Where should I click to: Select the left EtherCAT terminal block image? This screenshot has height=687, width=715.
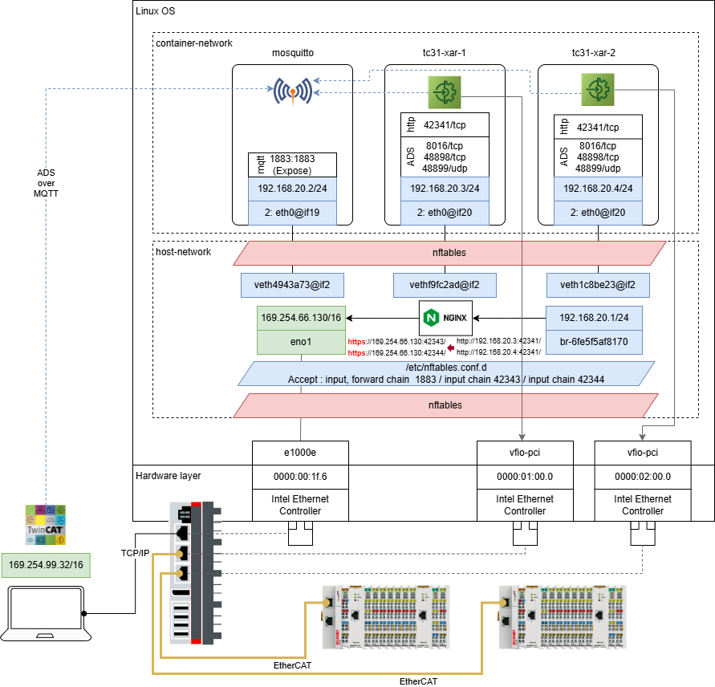(x=384, y=616)
